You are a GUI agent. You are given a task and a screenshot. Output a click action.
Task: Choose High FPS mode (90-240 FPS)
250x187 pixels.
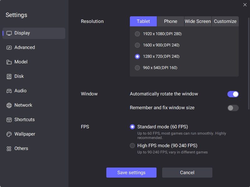point(132,146)
